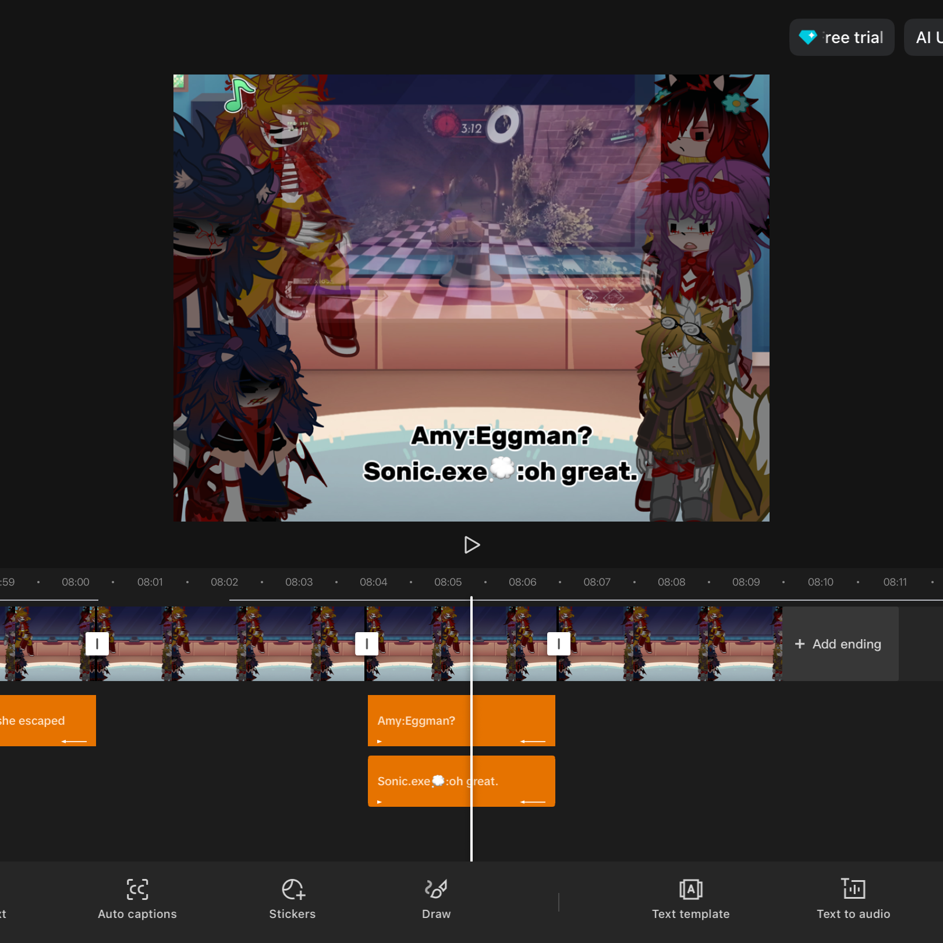Image resolution: width=943 pixels, height=943 pixels.
Task: Select the video clip between 08:01 and 08:03
Action: 230,644
